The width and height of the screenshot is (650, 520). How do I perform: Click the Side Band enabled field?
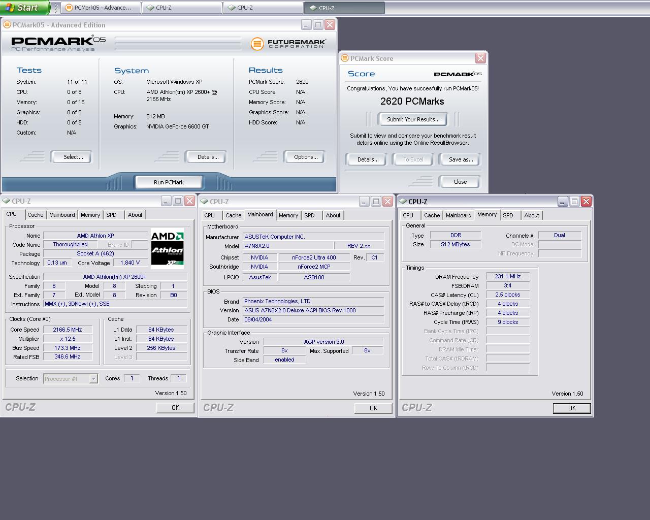click(x=284, y=360)
